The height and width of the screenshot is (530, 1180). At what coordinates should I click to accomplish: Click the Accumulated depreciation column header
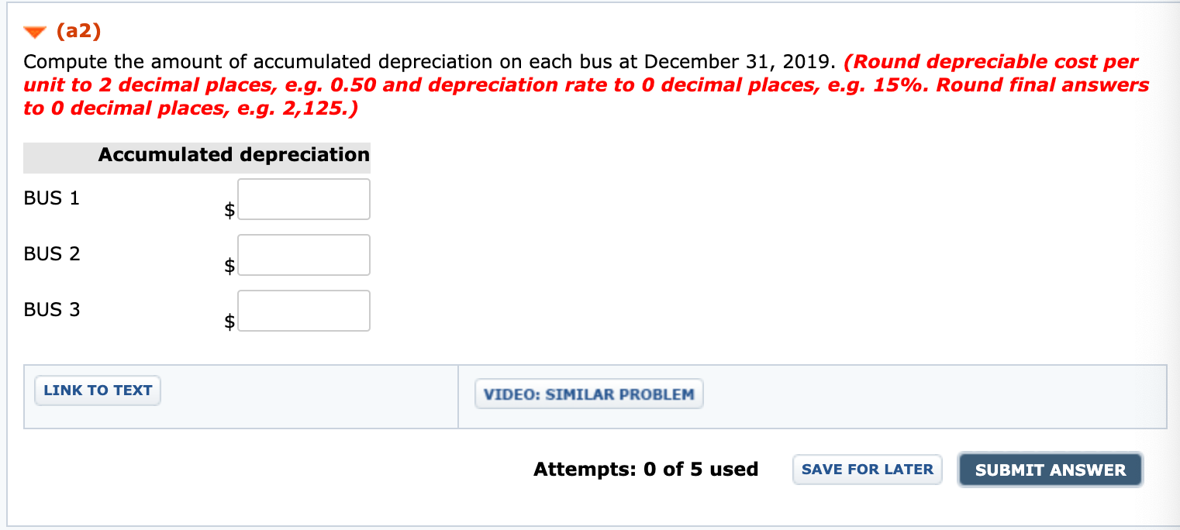[x=233, y=155]
